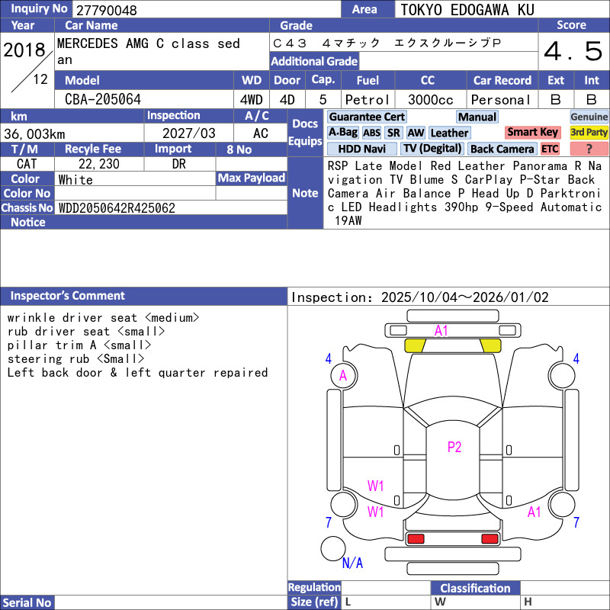Click the N/A spare tire label
Image resolution: width=610 pixels, height=610 pixels.
pyautogui.click(x=352, y=563)
